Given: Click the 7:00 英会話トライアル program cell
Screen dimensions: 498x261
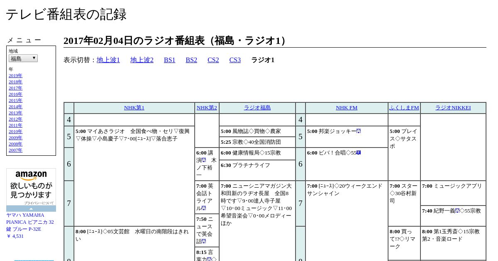Looking at the screenshot, I should click(x=207, y=197).
